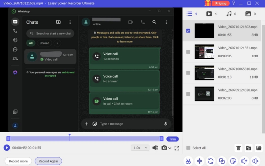Switch to the all files list tab

click(x=189, y=14)
